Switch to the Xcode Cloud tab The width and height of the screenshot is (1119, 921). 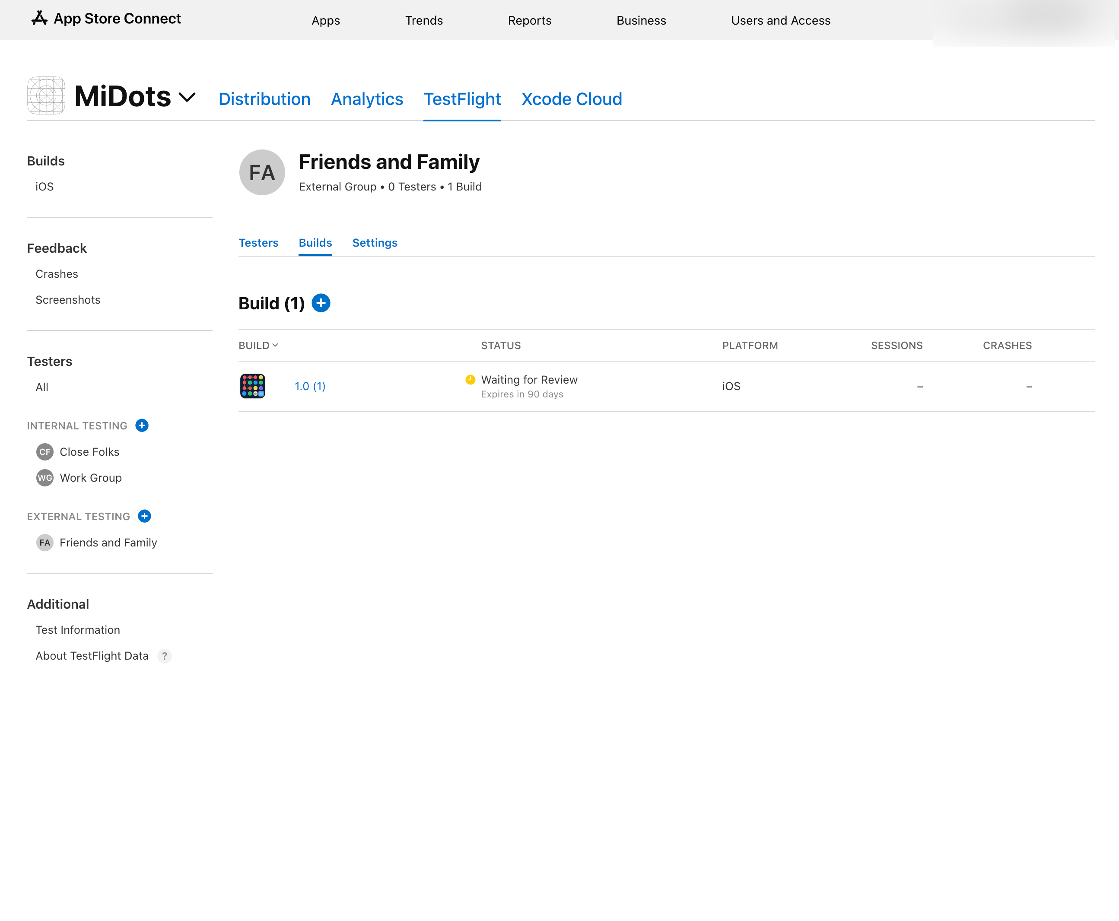click(x=572, y=99)
